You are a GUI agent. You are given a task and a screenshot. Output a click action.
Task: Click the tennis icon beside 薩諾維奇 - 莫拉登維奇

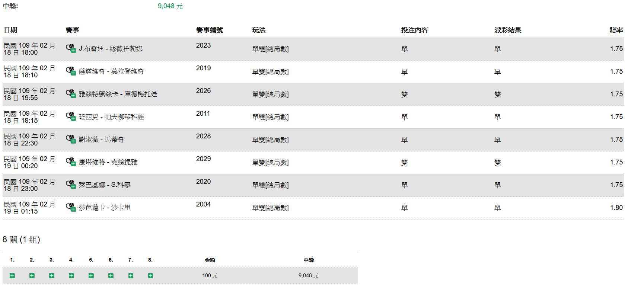(x=70, y=71)
